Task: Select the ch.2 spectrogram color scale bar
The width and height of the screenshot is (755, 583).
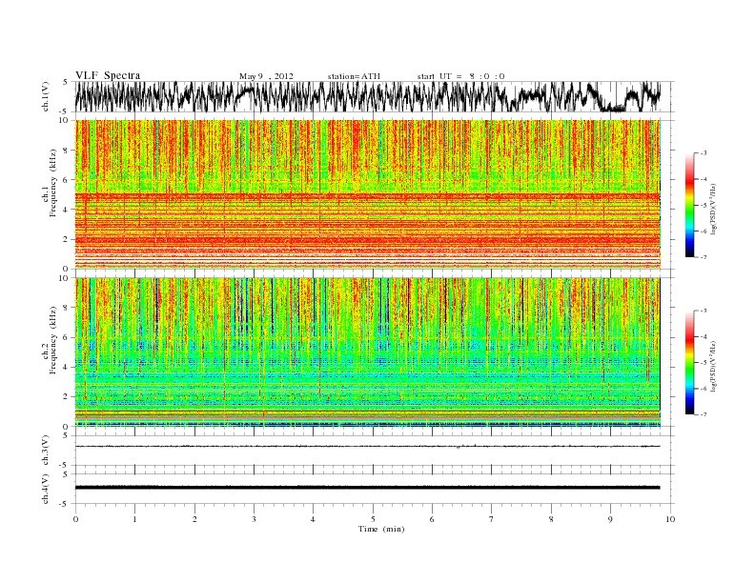Action: click(689, 362)
